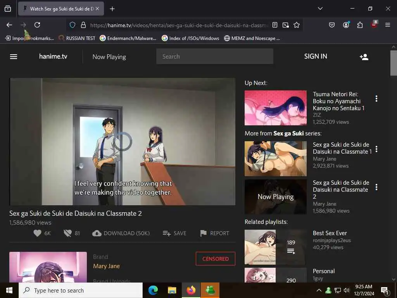Go back one page
The width and height of the screenshot is (397, 298).
tap(9, 25)
